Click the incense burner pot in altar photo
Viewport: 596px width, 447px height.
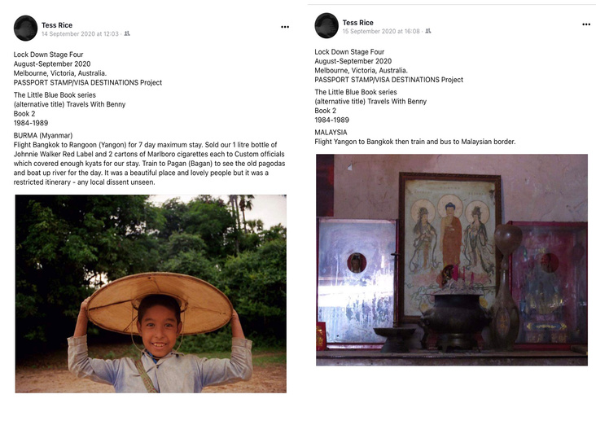[454, 318]
